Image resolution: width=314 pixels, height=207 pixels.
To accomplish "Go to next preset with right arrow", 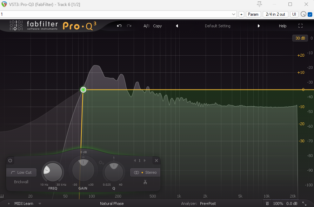I will (x=259, y=26).
